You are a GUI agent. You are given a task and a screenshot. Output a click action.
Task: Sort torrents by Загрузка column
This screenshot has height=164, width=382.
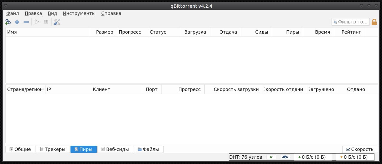point(195,32)
